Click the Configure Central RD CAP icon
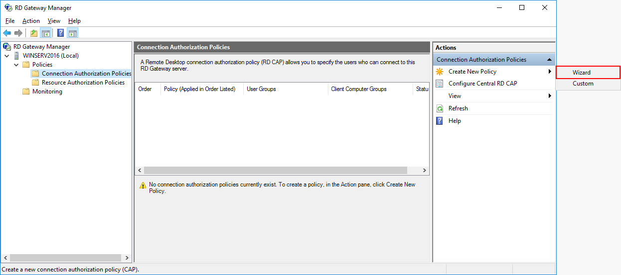621x275 pixels. (x=440, y=84)
